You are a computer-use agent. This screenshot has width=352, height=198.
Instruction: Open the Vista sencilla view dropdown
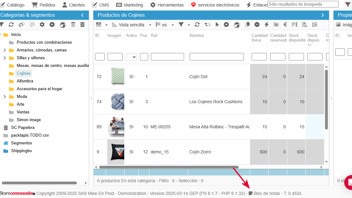pyautogui.click(x=150, y=25)
